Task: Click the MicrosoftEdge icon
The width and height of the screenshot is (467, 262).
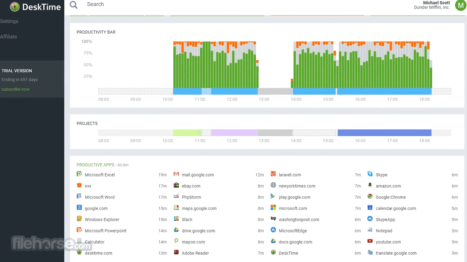Action: coord(273,230)
